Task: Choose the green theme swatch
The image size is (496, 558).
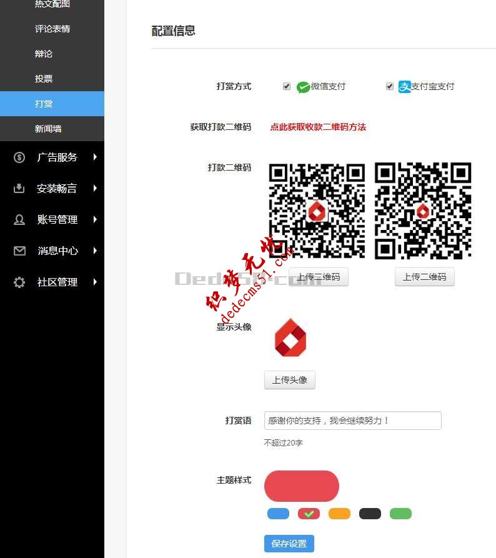Action: (x=400, y=514)
